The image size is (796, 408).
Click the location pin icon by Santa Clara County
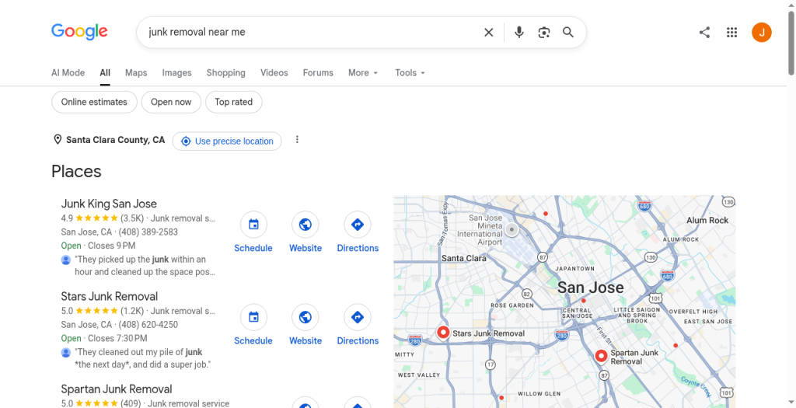tap(58, 140)
